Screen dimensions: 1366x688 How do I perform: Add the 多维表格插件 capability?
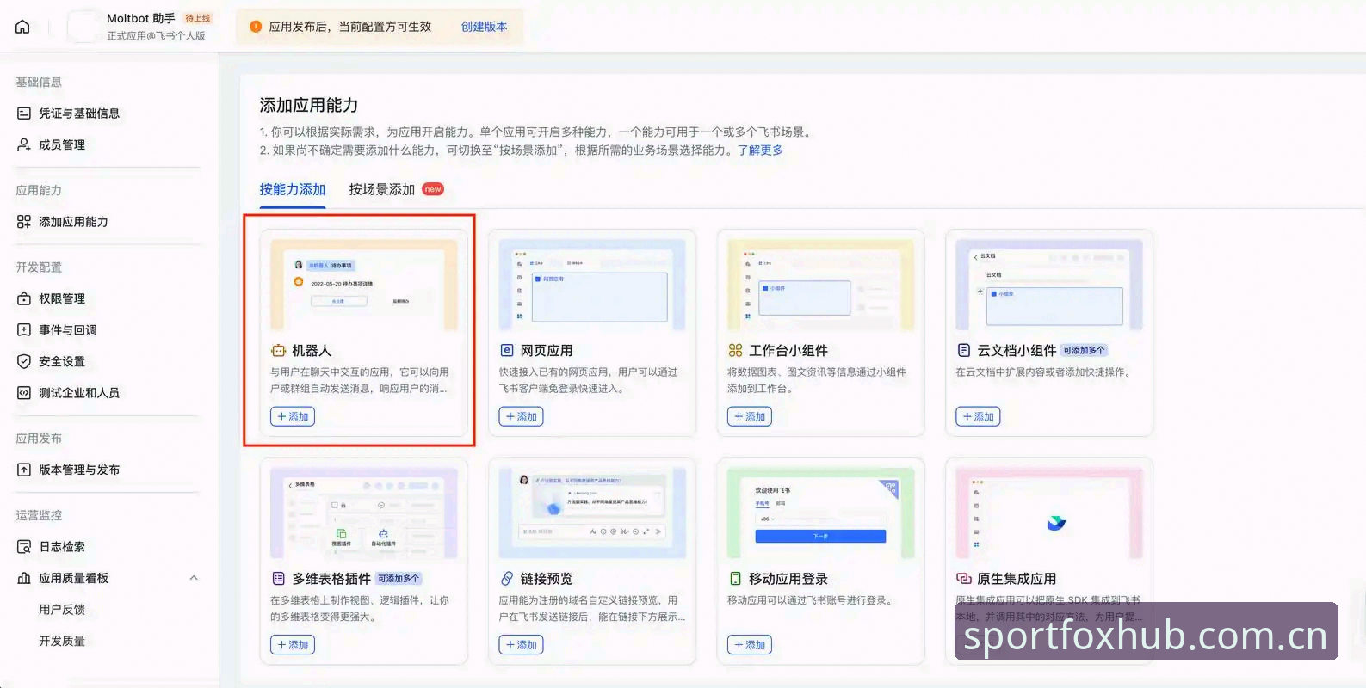pos(293,645)
